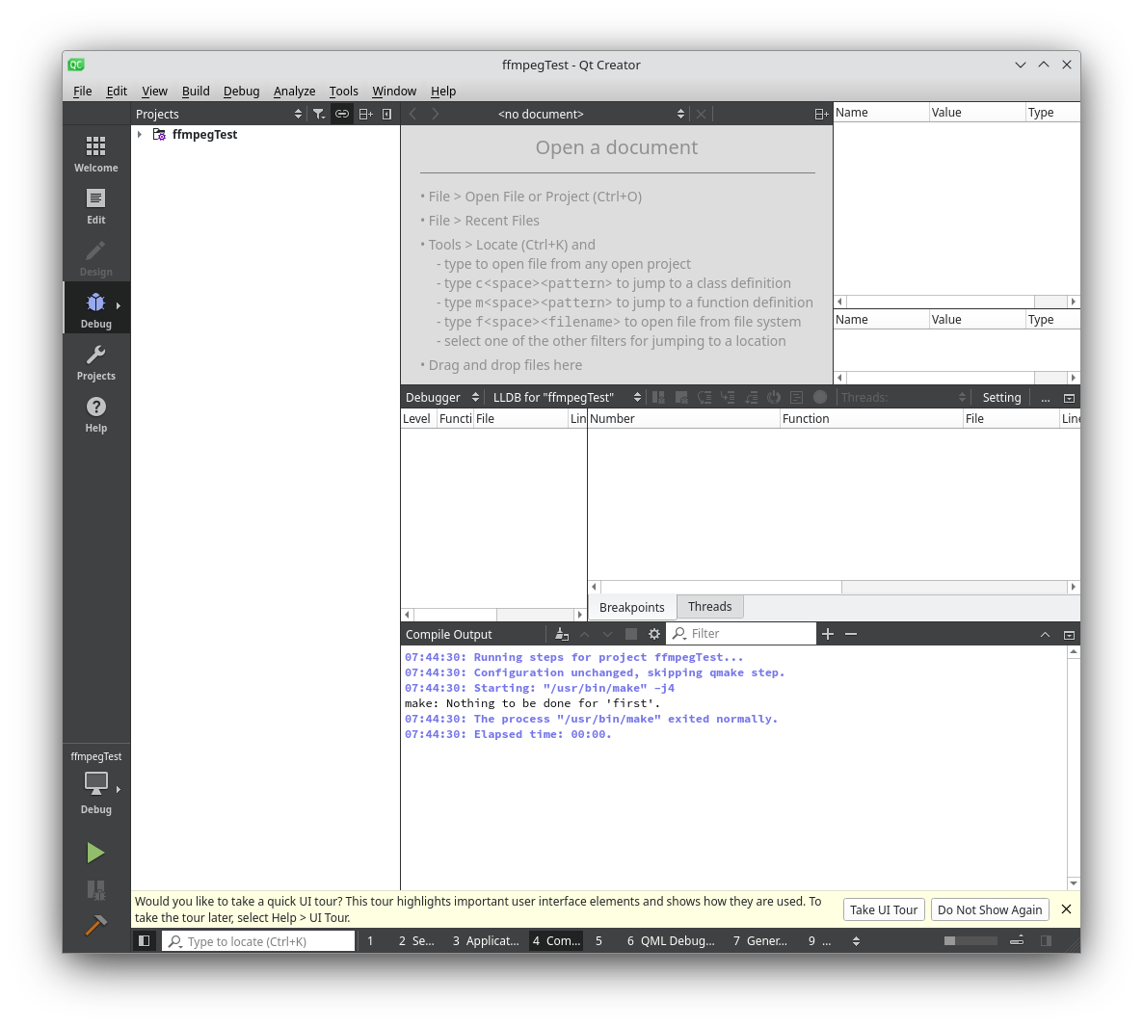Split the Projects sidebar panel

click(366, 114)
